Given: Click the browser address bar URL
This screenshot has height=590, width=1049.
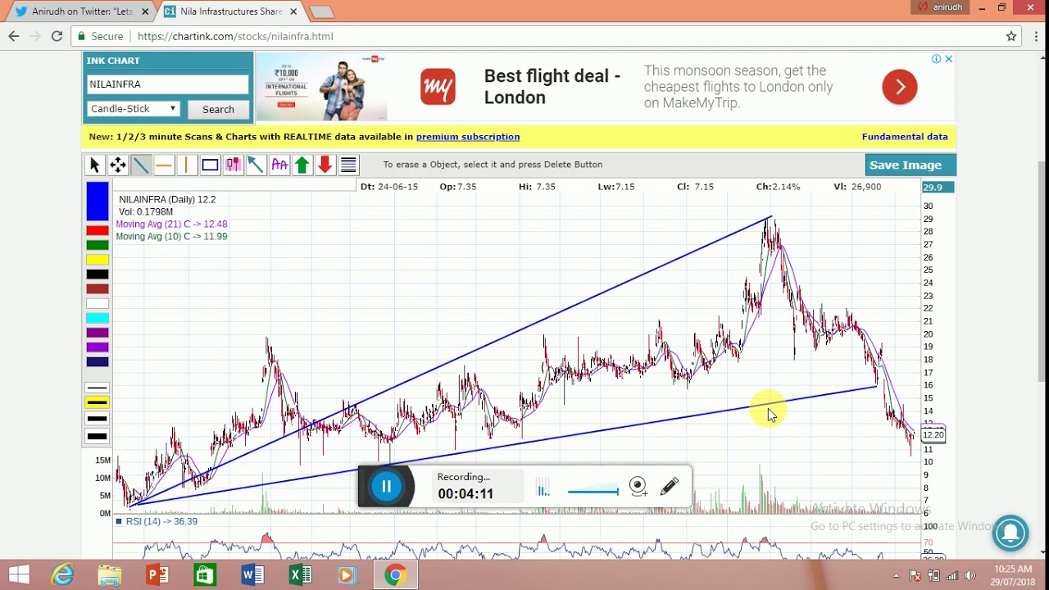Looking at the screenshot, I should point(235,36).
